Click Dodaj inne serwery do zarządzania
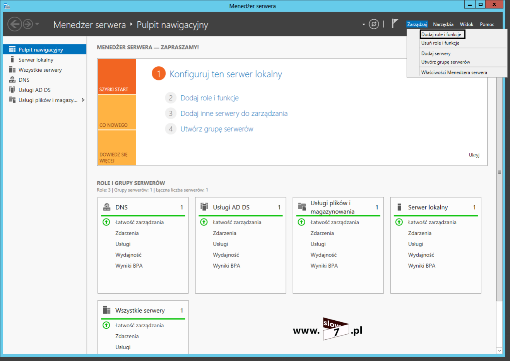 pyautogui.click(x=234, y=113)
